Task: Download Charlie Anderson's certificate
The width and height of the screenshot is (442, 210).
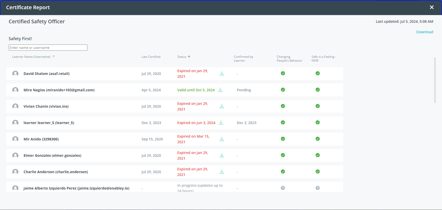Action: pyautogui.click(x=222, y=172)
